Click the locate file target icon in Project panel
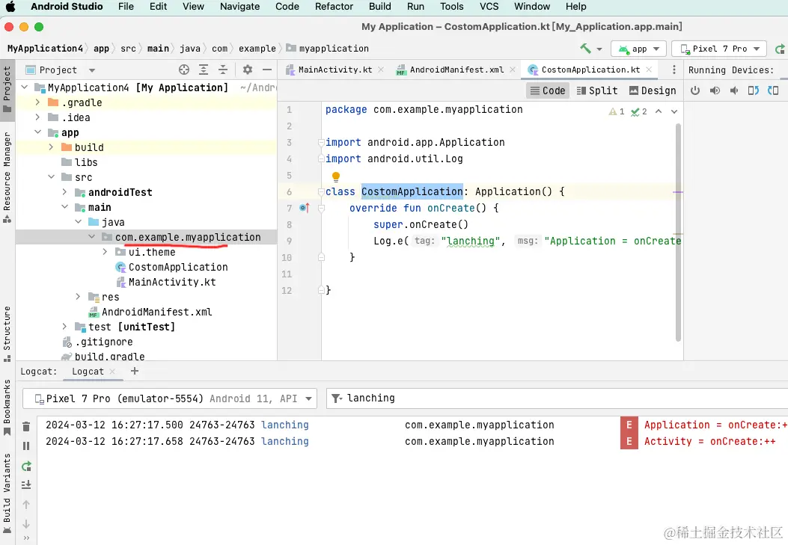The image size is (788, 545). (184, 70)
